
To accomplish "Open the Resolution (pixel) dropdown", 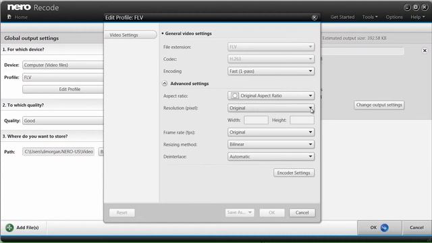I will click(271, 108).
